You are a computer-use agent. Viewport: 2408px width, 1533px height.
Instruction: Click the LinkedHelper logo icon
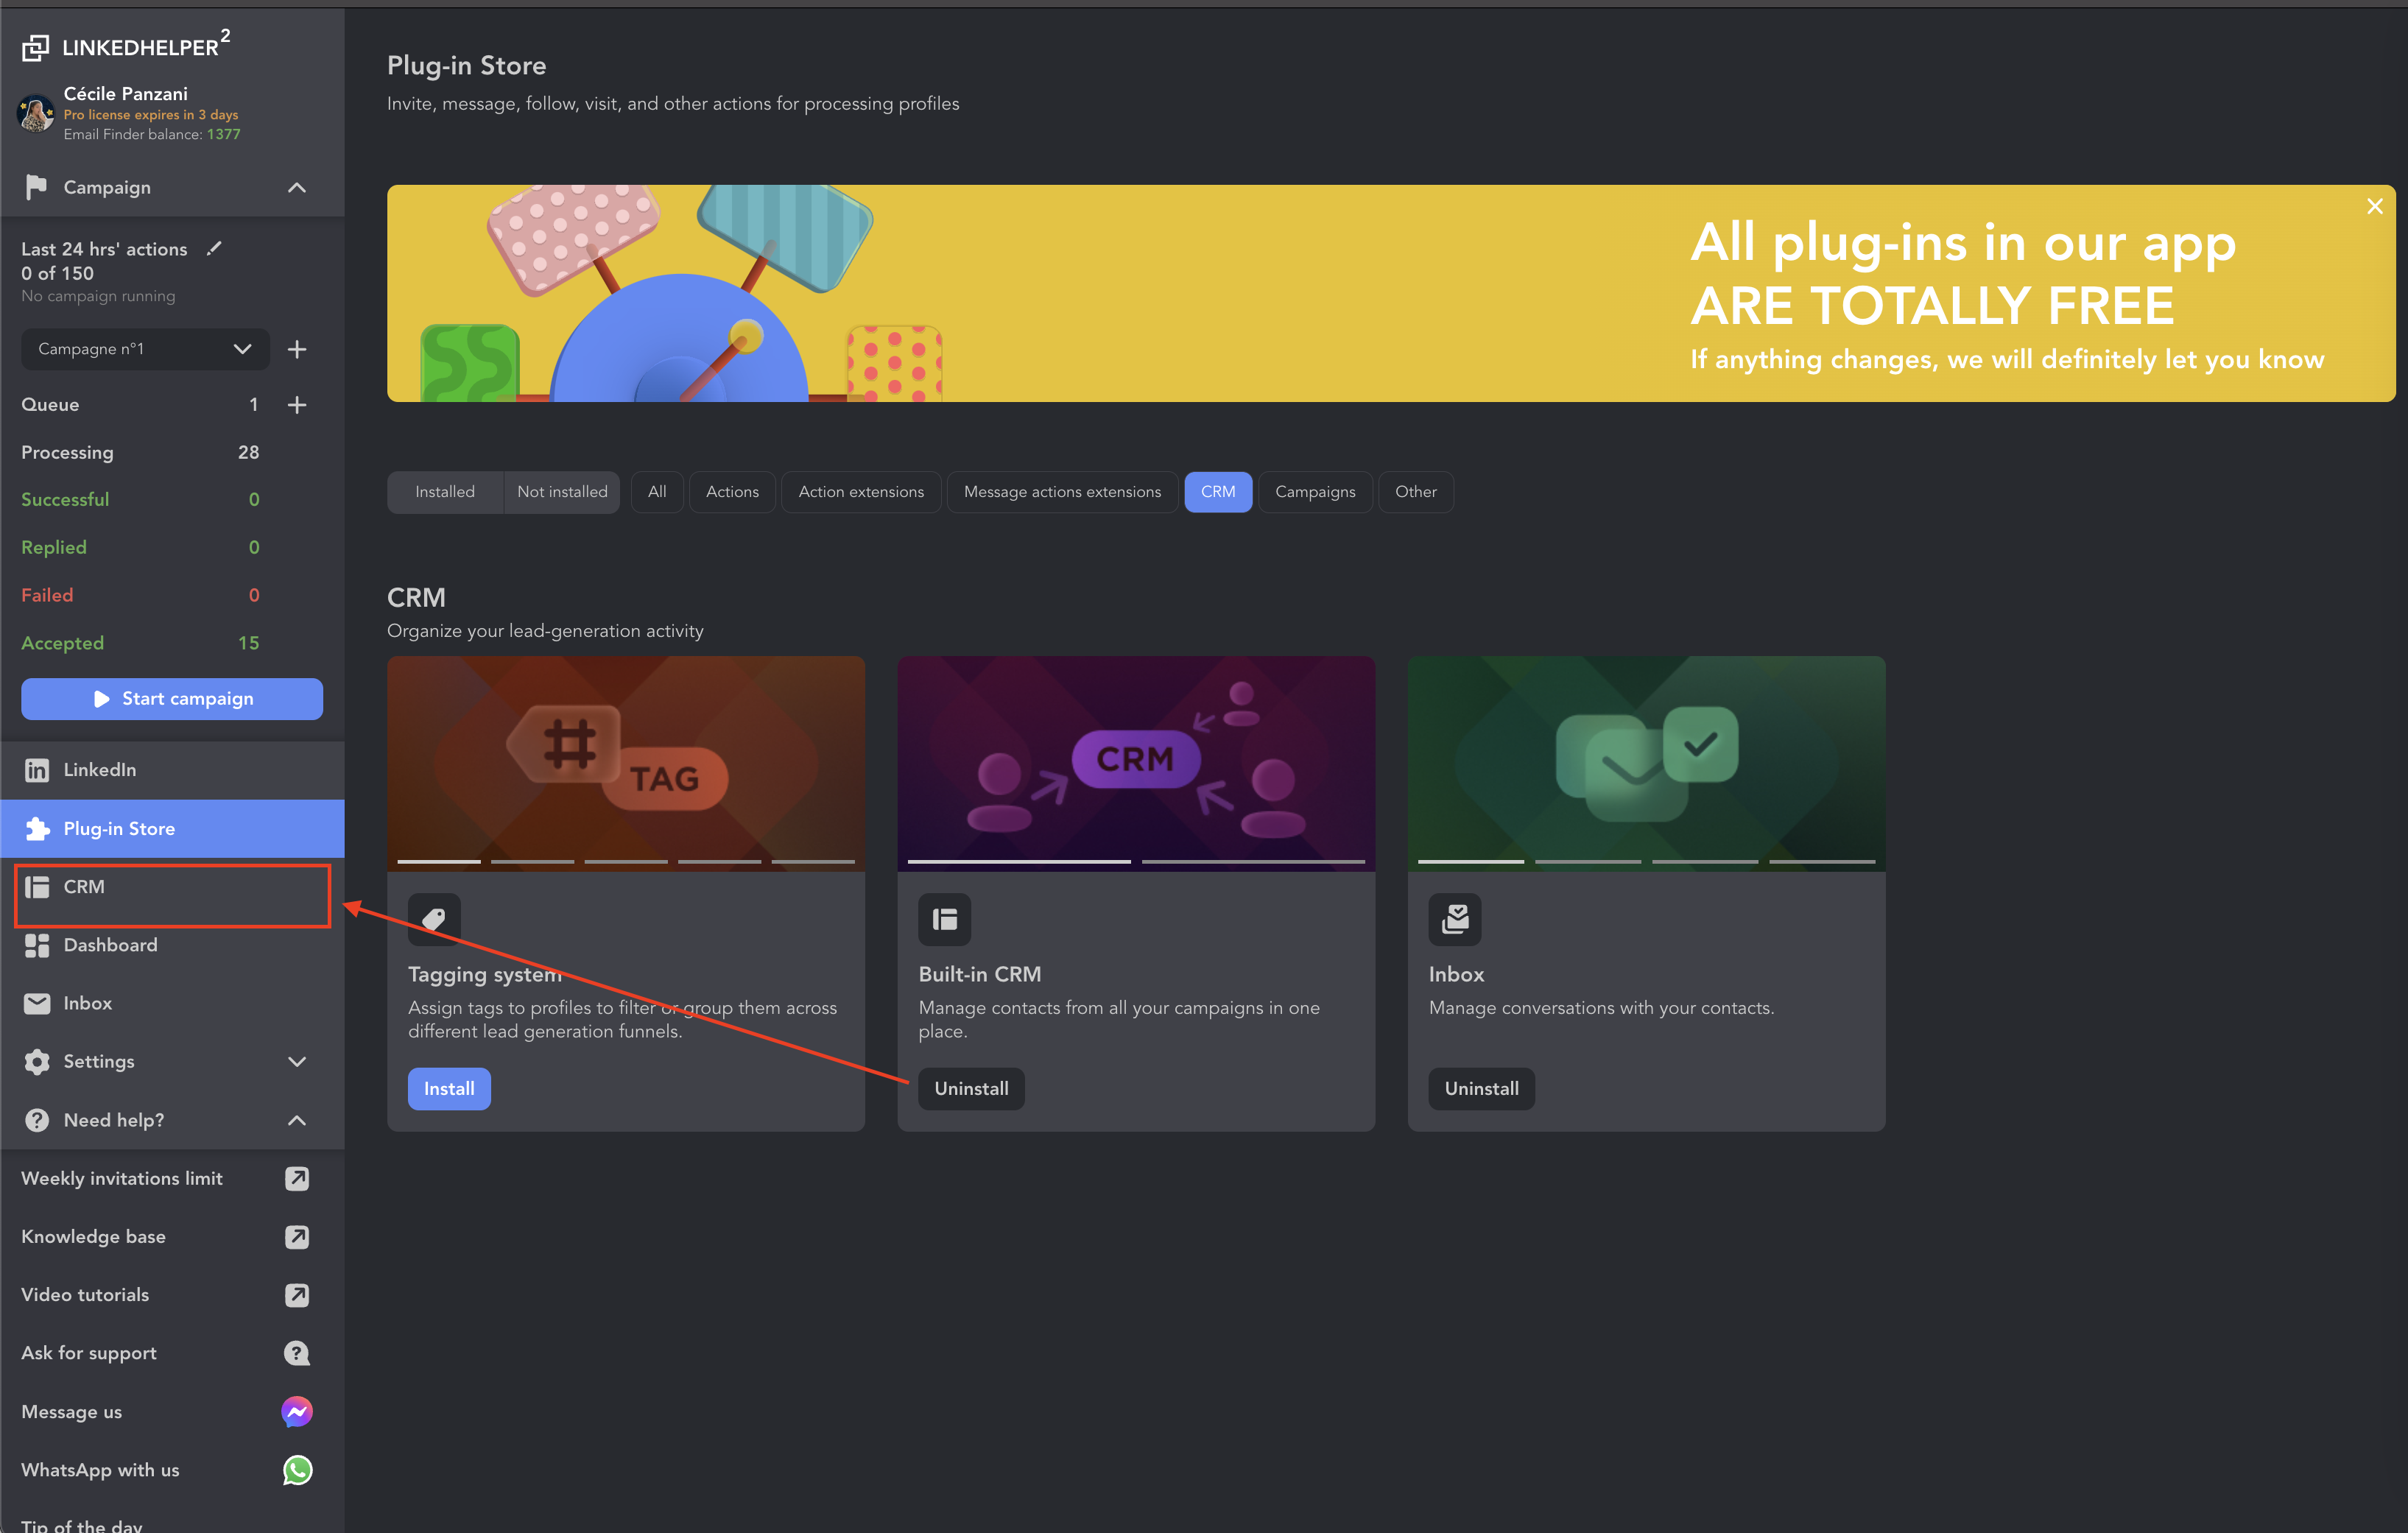click(35, 47)
